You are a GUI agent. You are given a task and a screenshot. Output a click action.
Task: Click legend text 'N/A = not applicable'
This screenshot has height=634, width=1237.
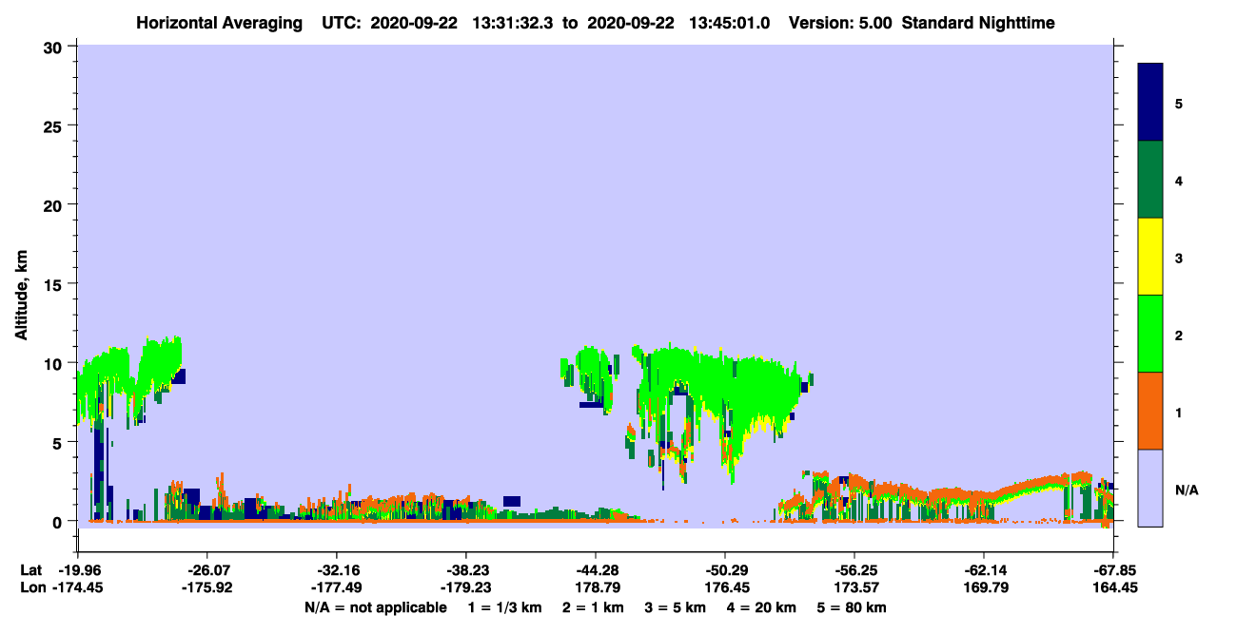[x=375, y=607]
